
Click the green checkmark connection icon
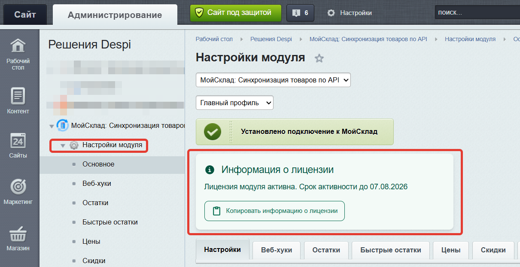point(213,132)
